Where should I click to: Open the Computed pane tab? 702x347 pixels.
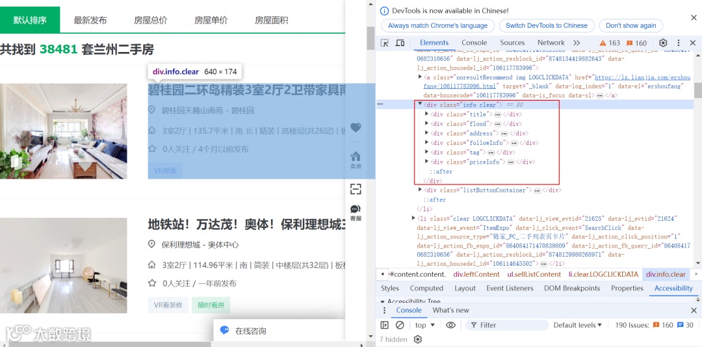[x=426, y=289]
